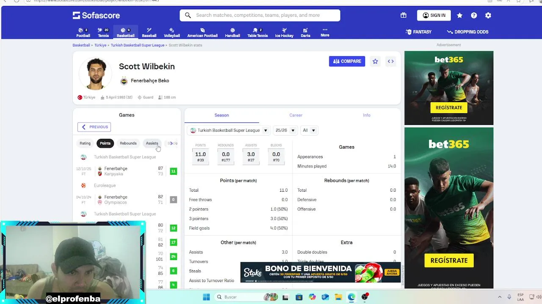
Task: Open the settings gear icon
Action: [x=488, y=15]
